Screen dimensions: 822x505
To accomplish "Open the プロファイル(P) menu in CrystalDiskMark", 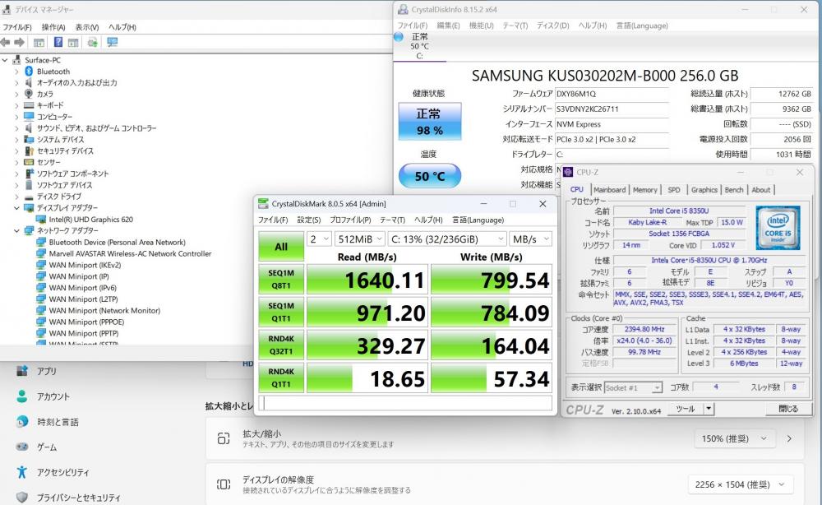I will click(x=350, y=220).
